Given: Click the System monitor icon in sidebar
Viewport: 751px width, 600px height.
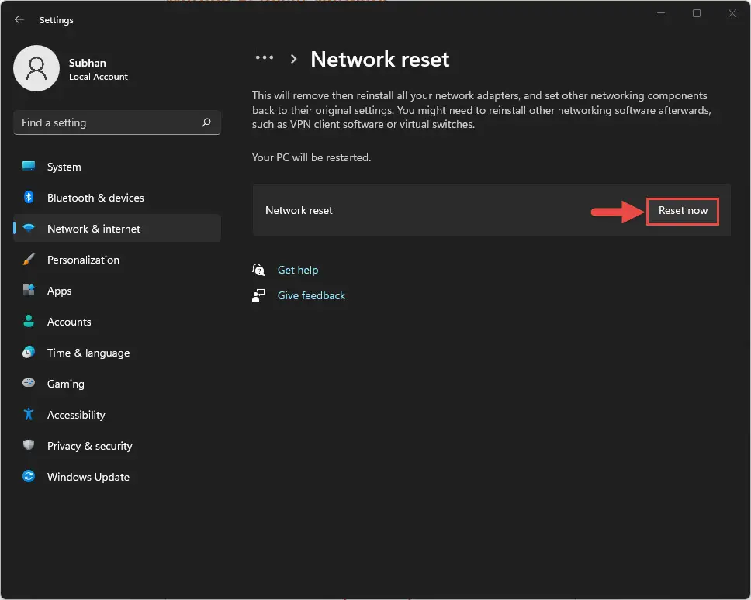Looking at the screenshot, I should click(x=29, y=167).
